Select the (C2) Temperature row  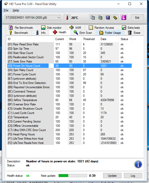pos(69,117)
